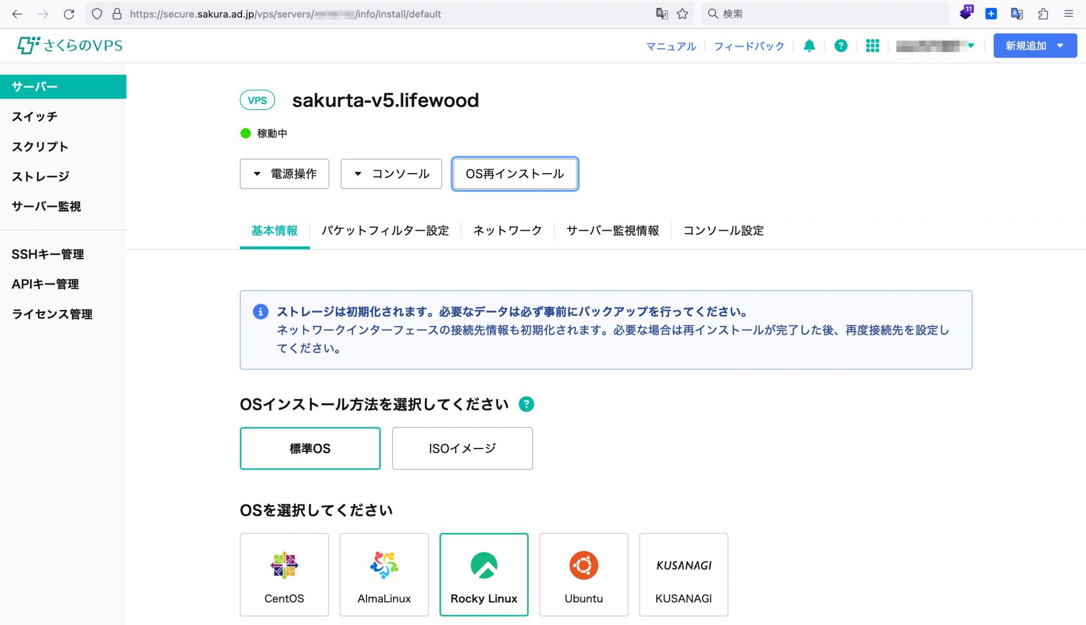Click the browser search input field
Viewport: 1086px width, 625px height.
[826, 14]
